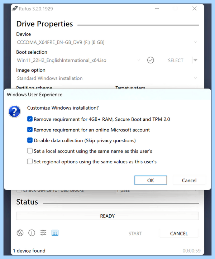This screenshot has width=215, height=259.
Task: Open the language globe icon
Action: pyautogui.click(x=20, y=233)
